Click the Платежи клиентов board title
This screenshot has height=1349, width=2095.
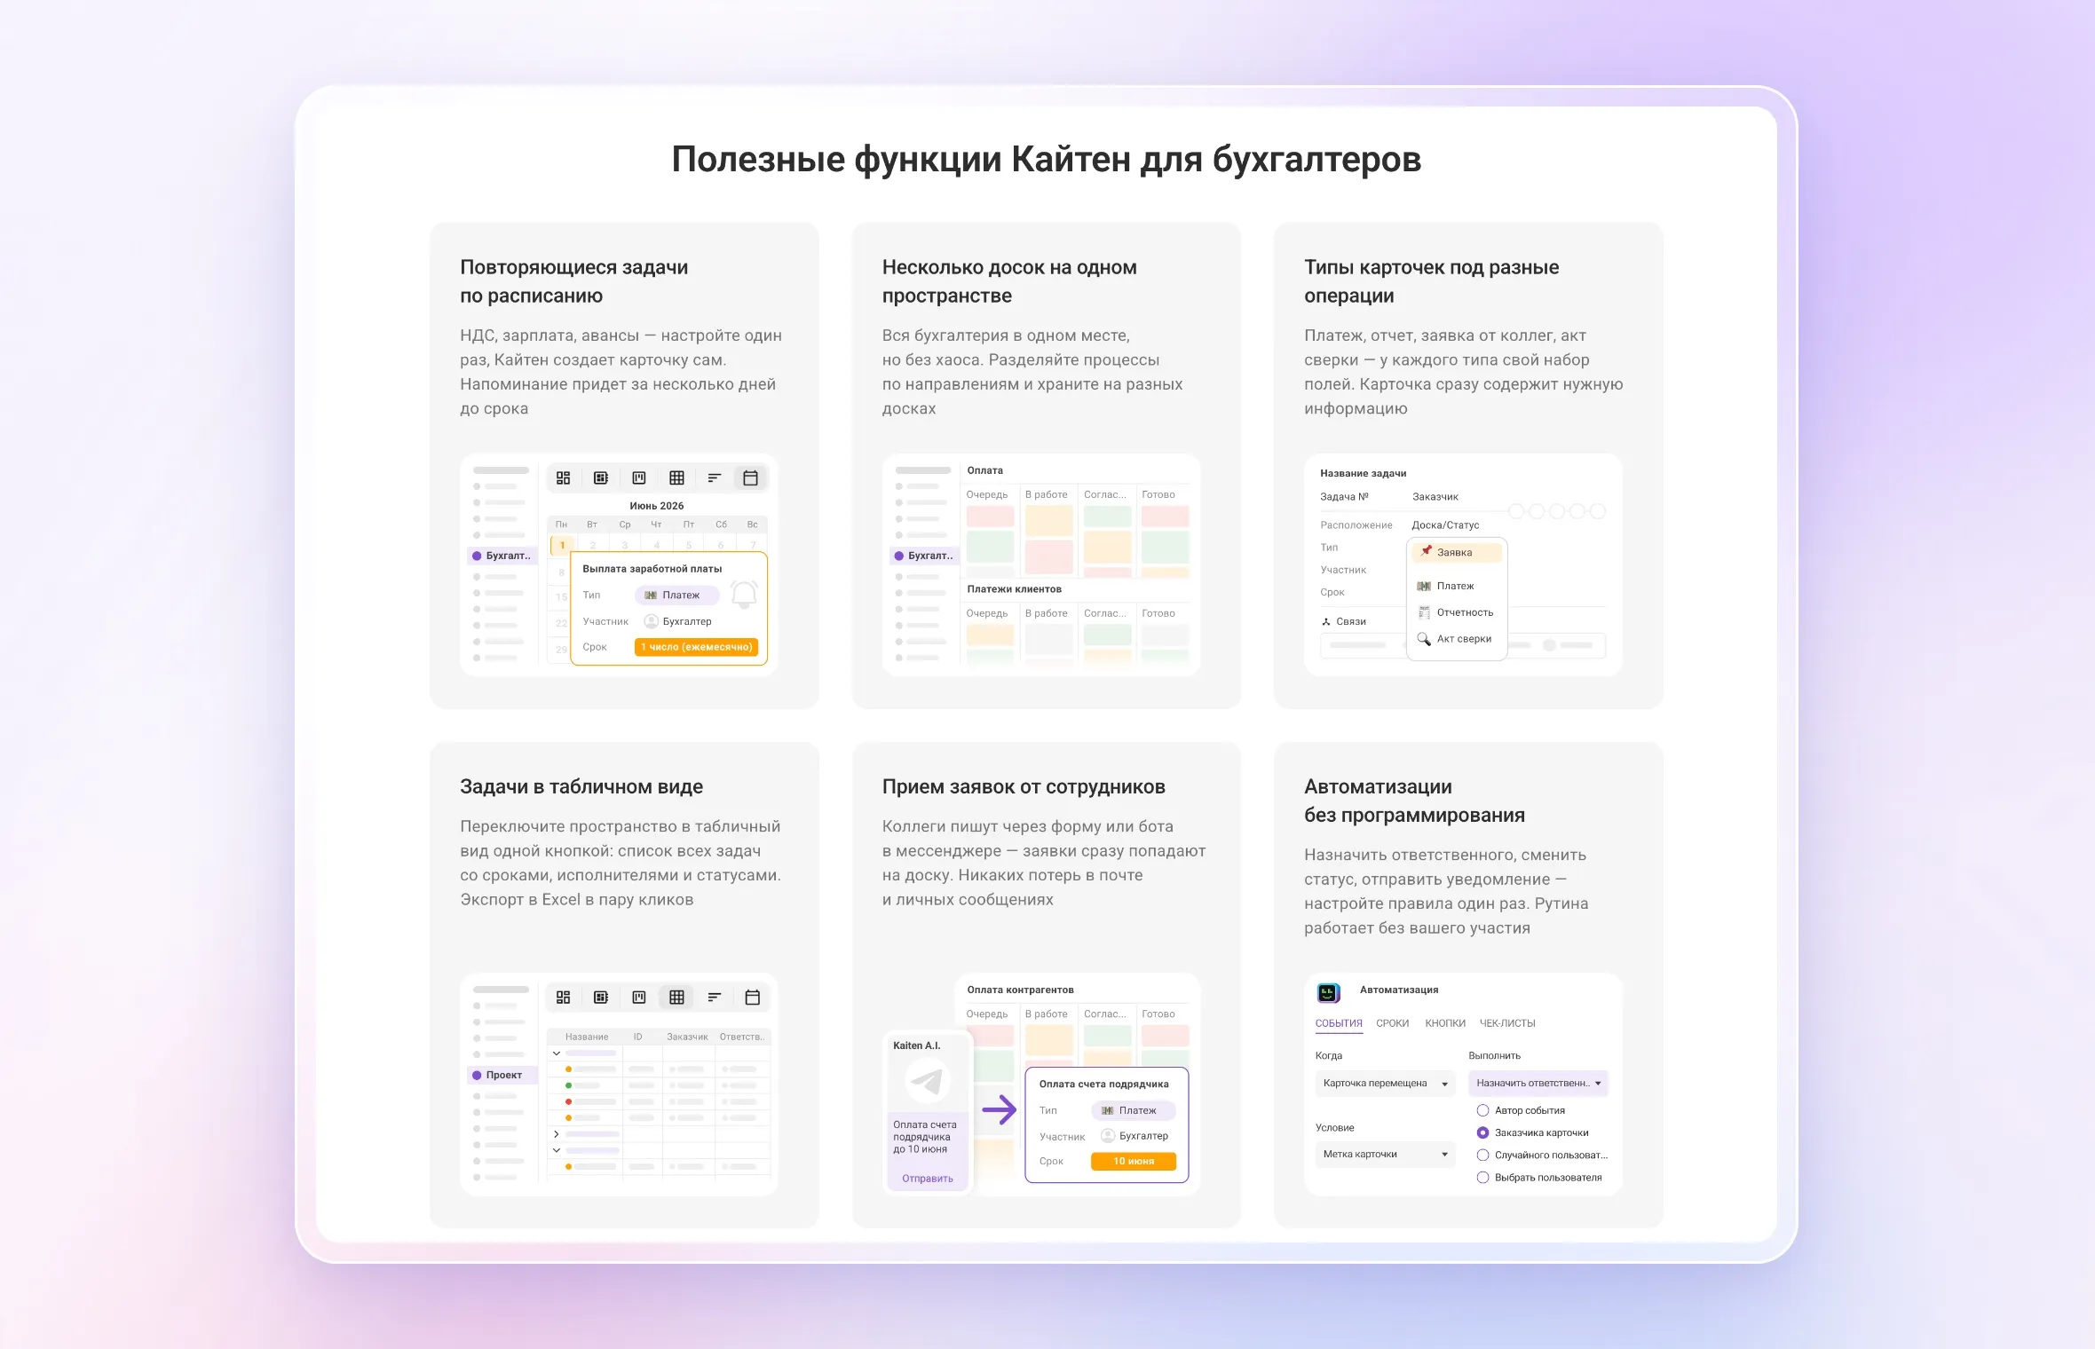coord(1014,589)
